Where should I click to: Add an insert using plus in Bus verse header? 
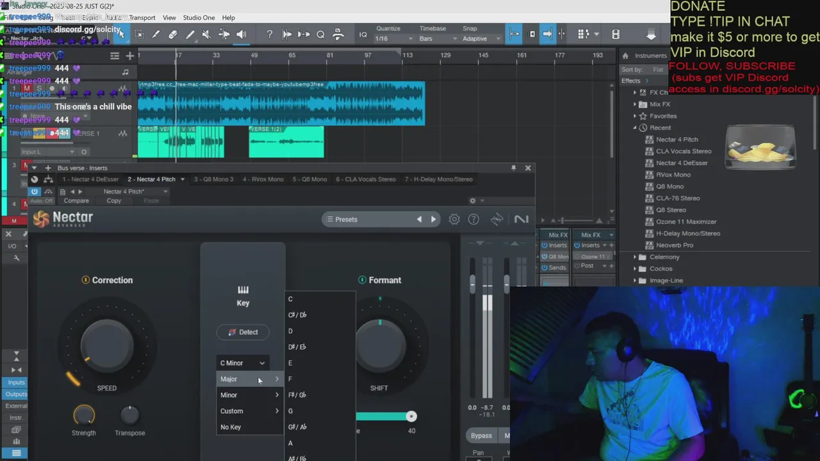point(47,168)
